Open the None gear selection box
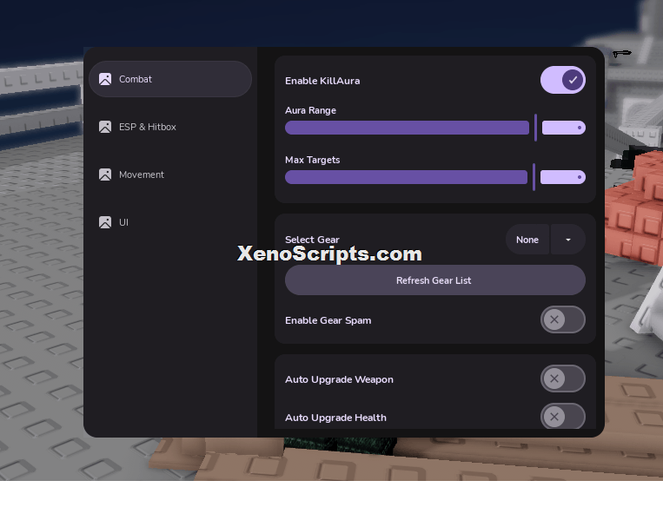 [527, 240]
